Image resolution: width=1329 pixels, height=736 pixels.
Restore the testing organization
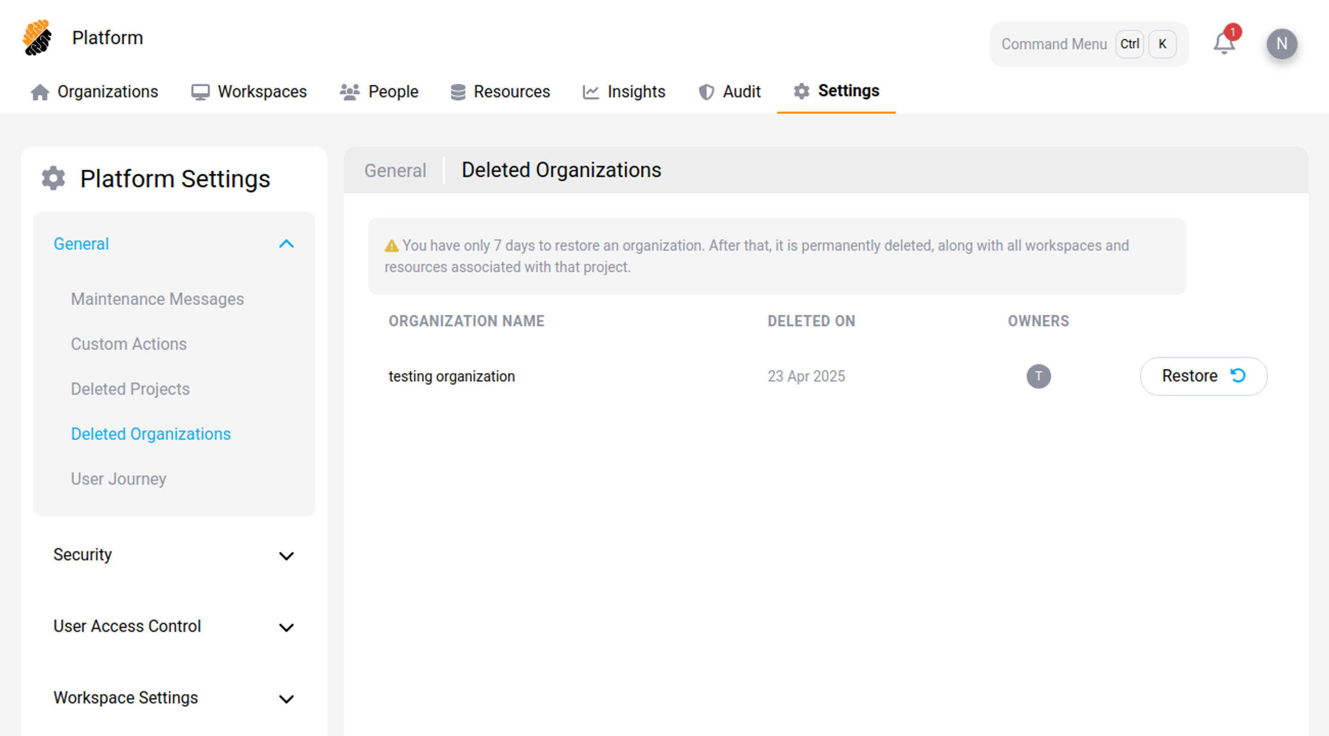[1203, 376]
